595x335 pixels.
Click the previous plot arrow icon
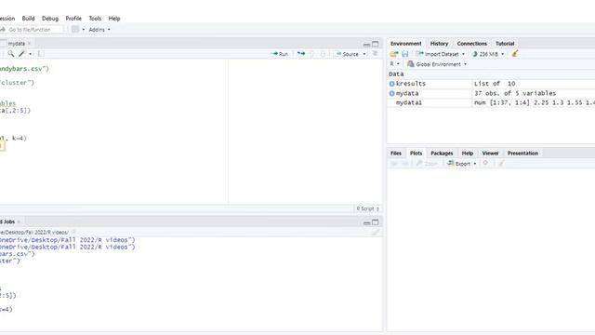[x=394, y=164]
